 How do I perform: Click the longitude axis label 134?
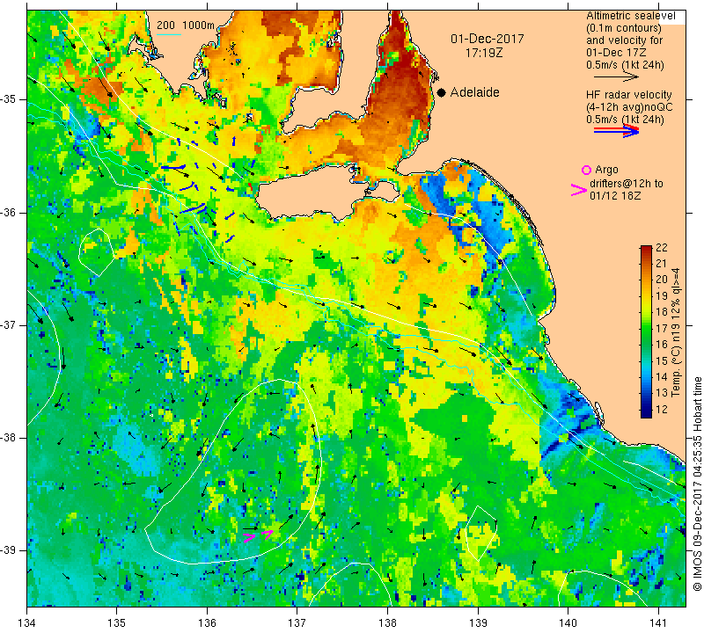tap(27, 622)
